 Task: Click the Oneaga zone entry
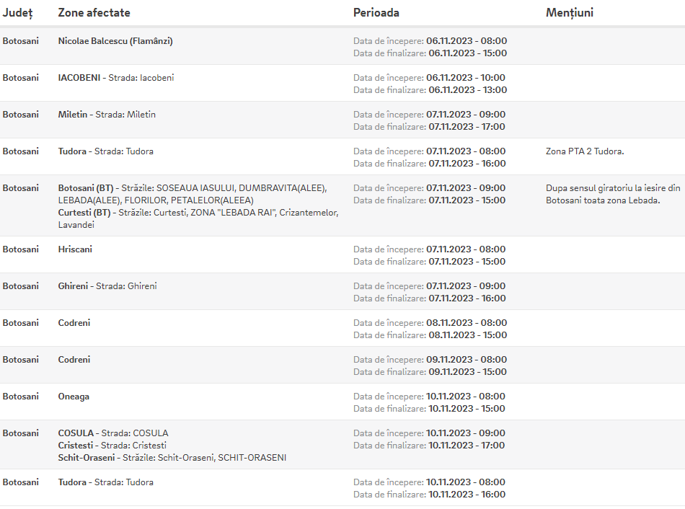coord(74,397)
